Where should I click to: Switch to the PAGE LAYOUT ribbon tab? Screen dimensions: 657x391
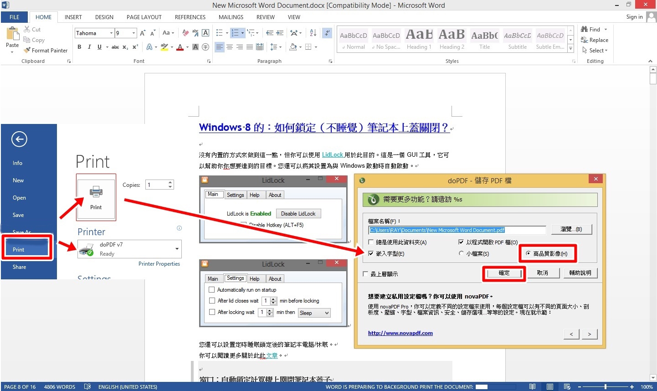[144, 17]
